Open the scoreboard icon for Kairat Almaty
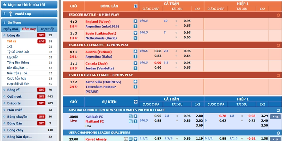Viewport: 282px width, 141px height. point(131,139)
